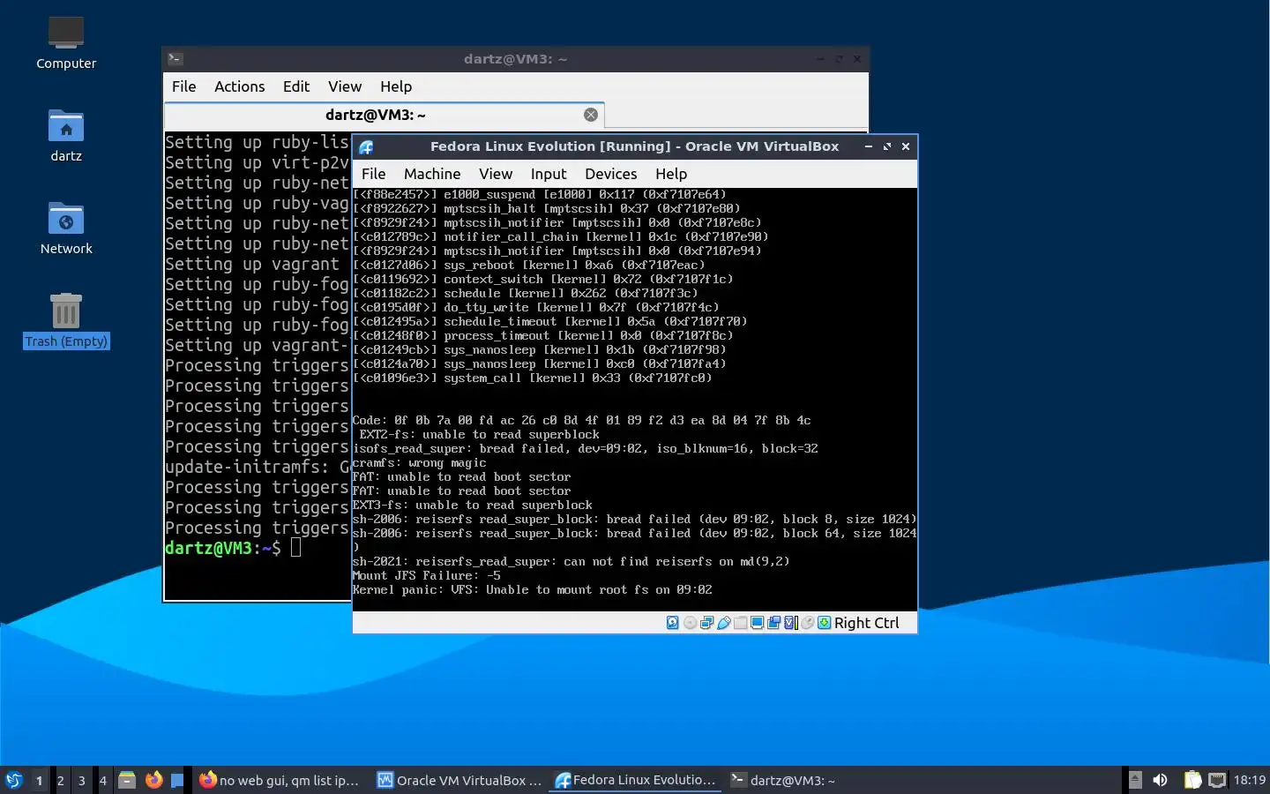This screenshot has height=794, width=1270.
Task: Click the wired network tray icon
Action: point(1217,780)
